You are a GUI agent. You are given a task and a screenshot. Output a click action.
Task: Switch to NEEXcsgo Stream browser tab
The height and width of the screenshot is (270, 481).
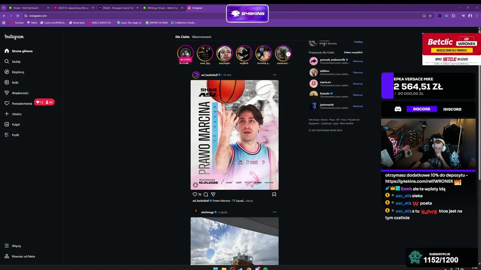click(x=163, y=8)
